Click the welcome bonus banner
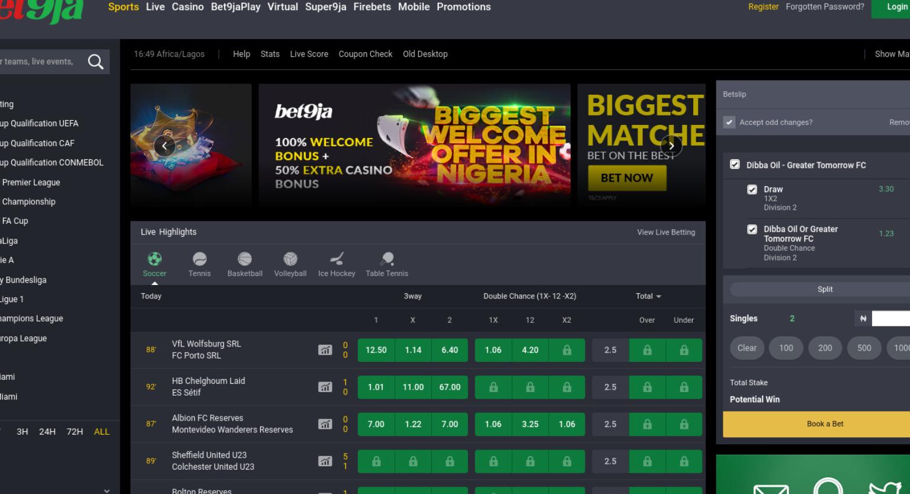Screen dimensions: 910x494 click(x=415, y=145)
